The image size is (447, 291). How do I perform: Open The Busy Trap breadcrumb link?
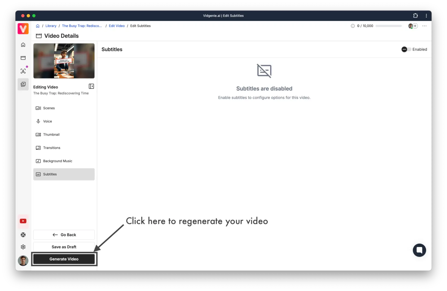[x=82, y=26]
